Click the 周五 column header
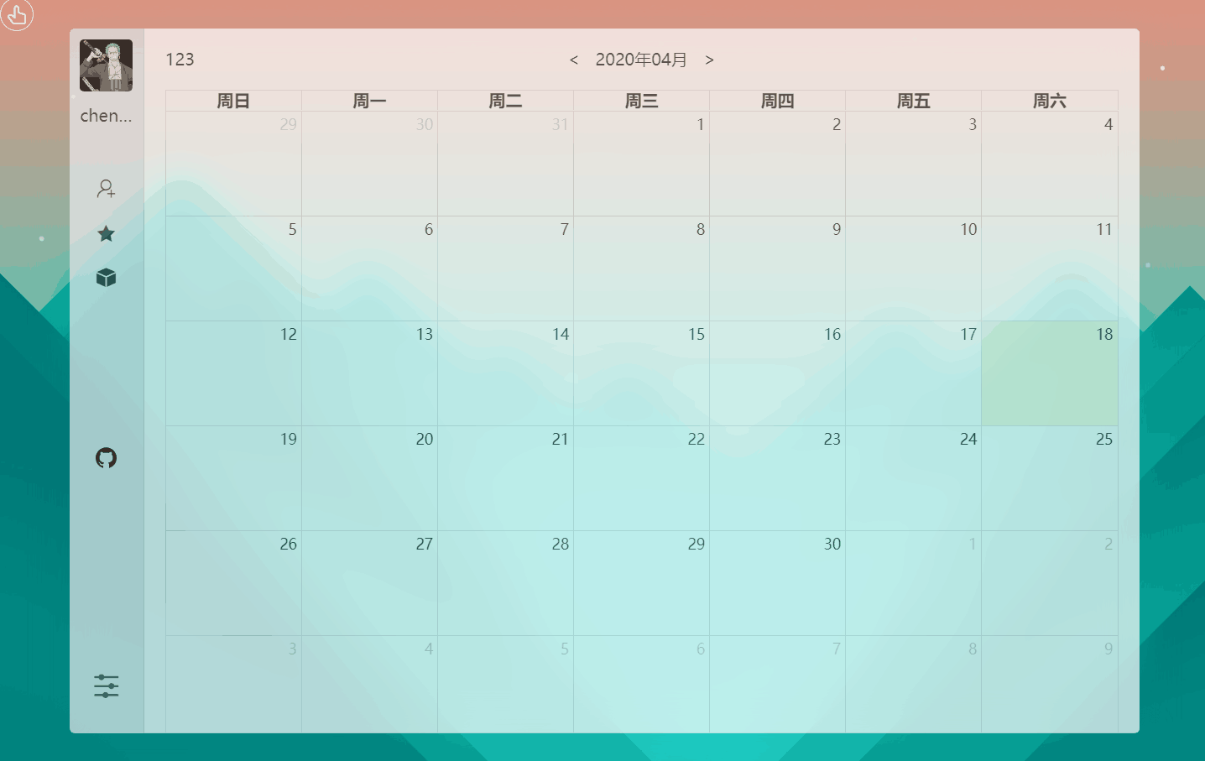This screenshot has width=1205, height=761. point(913,101)
